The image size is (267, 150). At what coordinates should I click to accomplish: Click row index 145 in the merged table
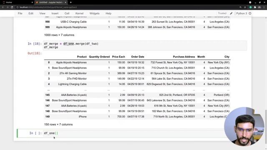48,95
